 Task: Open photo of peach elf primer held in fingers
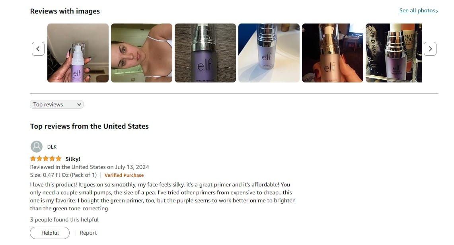tap(333, 53)
